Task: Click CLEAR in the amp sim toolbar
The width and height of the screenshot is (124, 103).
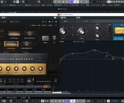Action: [x=44, y=25]
